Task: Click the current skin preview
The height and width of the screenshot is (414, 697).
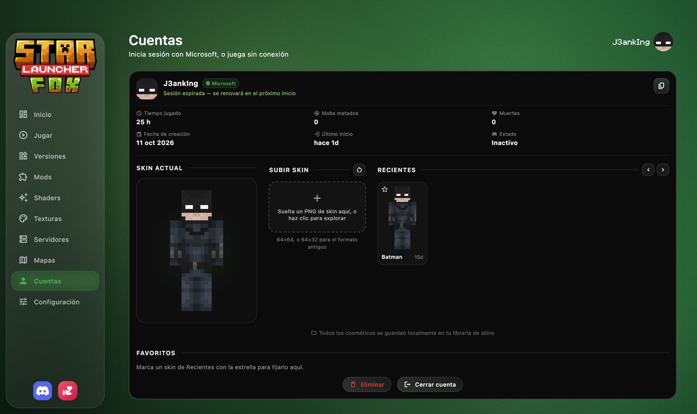Action: tap(196, 250)
